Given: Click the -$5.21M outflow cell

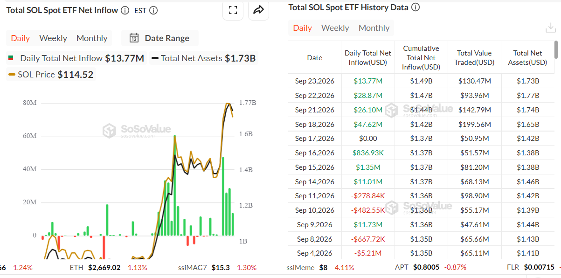Looking at the screenshot, I should (368, 253).
